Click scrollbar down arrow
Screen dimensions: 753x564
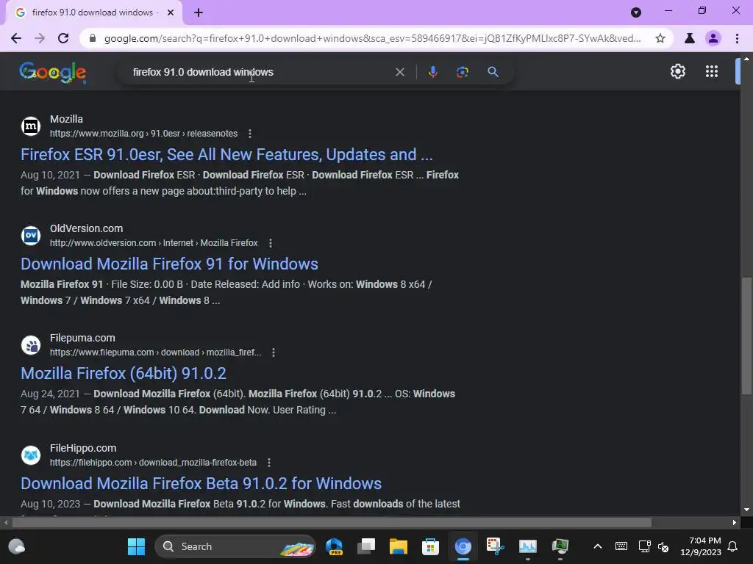click(746, 510)
